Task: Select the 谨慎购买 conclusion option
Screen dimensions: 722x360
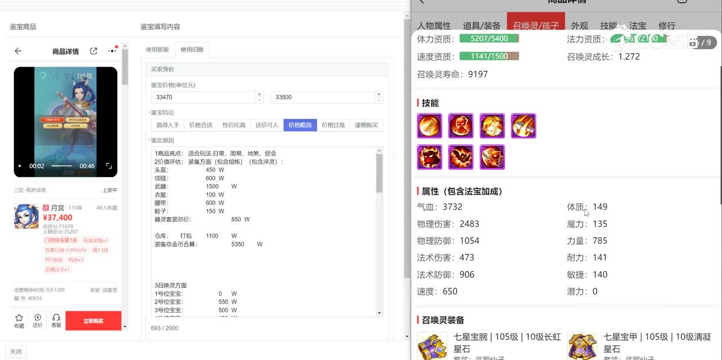Action: pos(366,125)
